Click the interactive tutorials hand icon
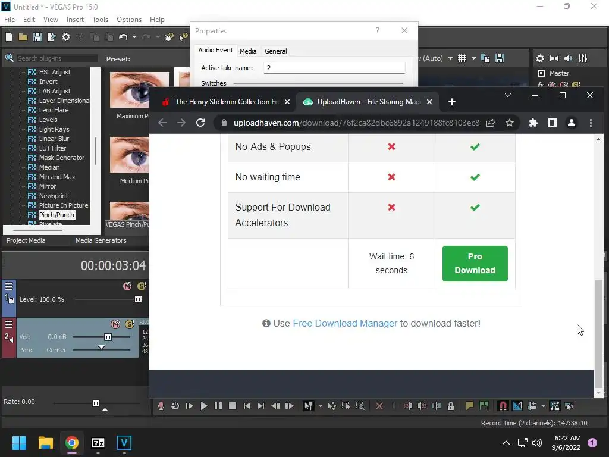609x457 pixels. [169, 37]
